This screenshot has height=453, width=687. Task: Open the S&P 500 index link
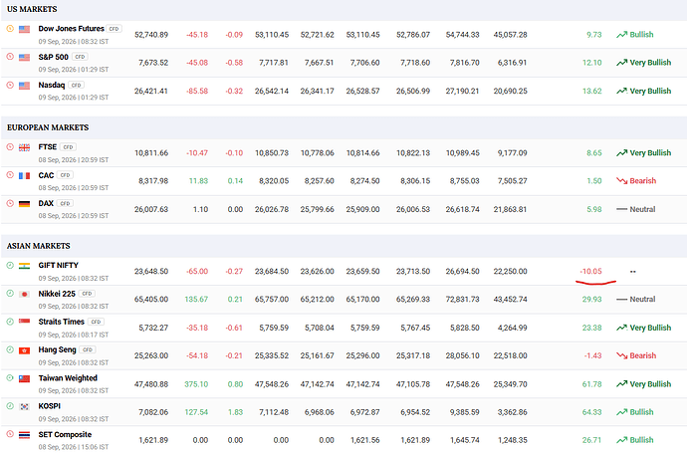[x=53, y=57]
